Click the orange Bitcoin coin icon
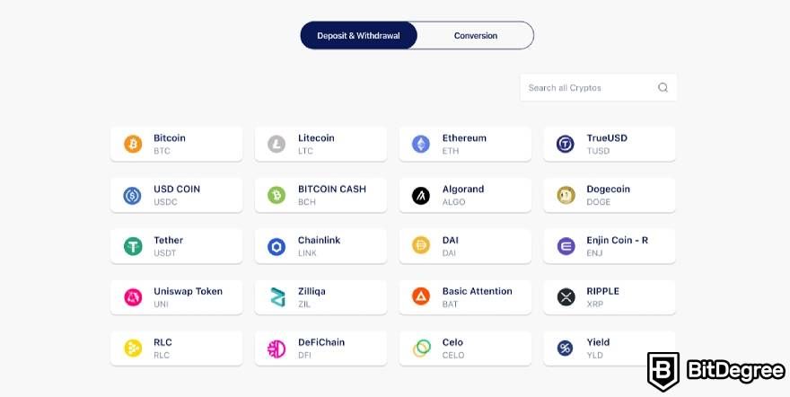This screenshot has height=397, width=790. [133, 144]
